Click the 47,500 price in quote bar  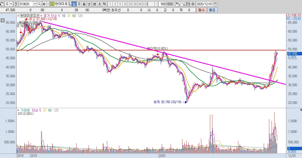pyautogui.click(x=10, y=10)
